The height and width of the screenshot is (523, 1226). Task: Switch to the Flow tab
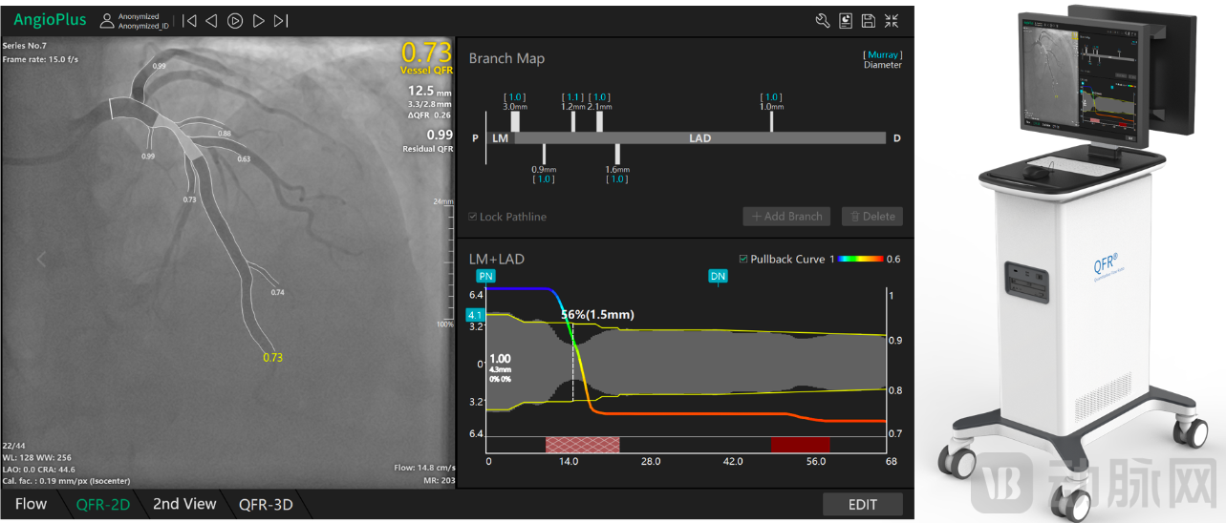(31, 504)
